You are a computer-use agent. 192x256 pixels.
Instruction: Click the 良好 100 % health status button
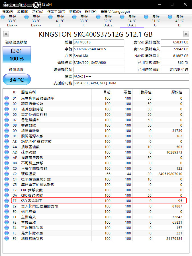click(17, 55)
